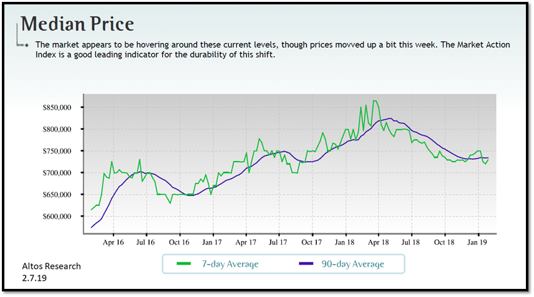
Task: Click the bullet marker beside the description
Action: [x=26, y=46]
